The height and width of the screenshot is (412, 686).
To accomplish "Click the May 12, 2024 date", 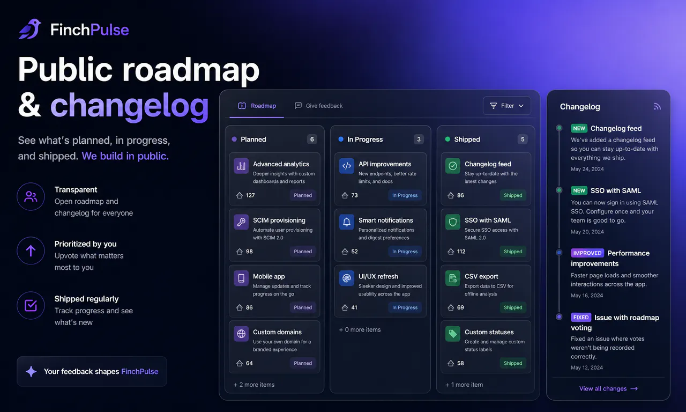I will [587, 367].
